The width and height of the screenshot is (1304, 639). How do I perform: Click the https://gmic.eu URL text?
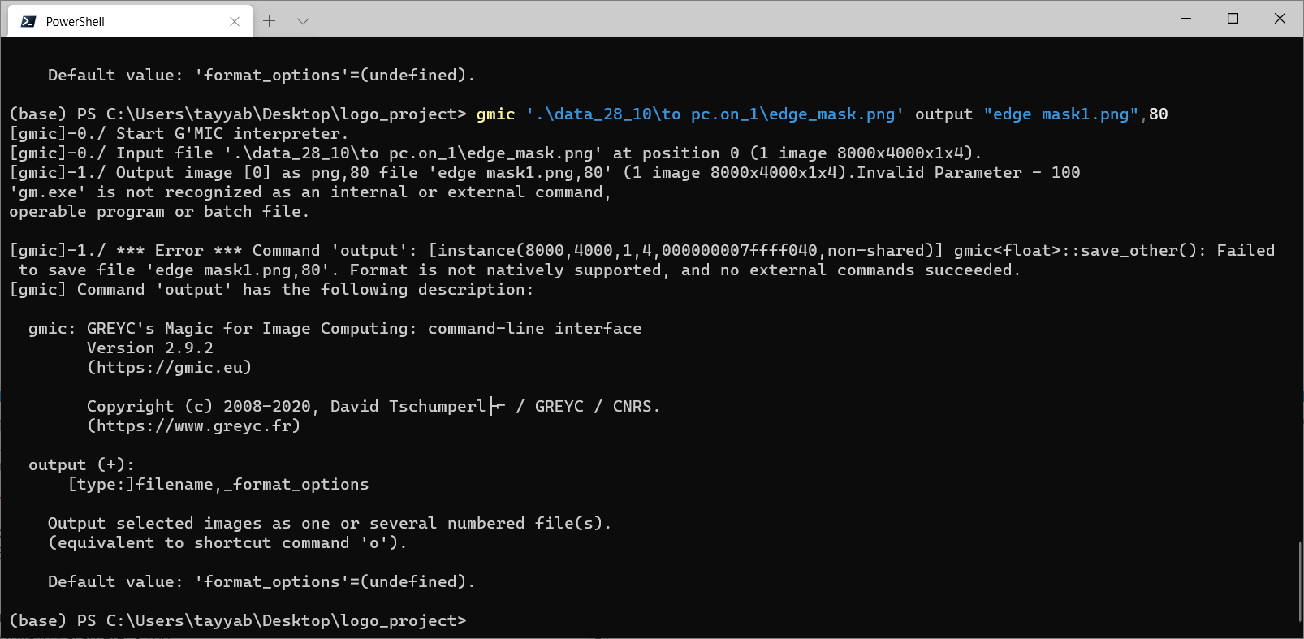pyautogui.click(x=170, y=367)
